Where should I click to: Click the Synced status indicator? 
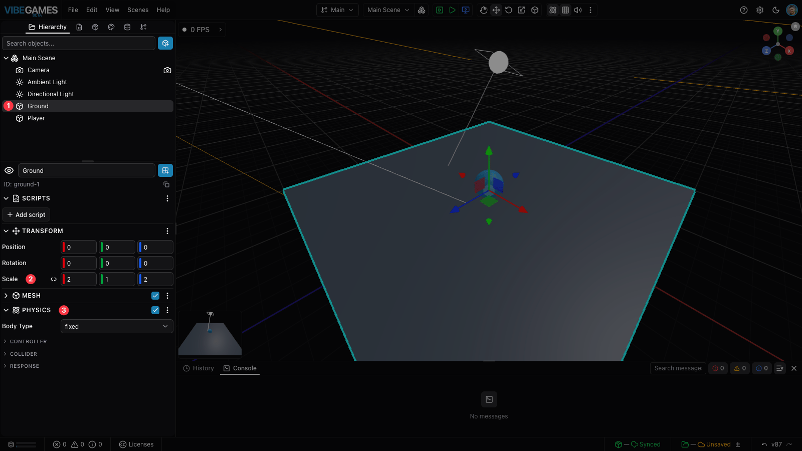point(638,444)
